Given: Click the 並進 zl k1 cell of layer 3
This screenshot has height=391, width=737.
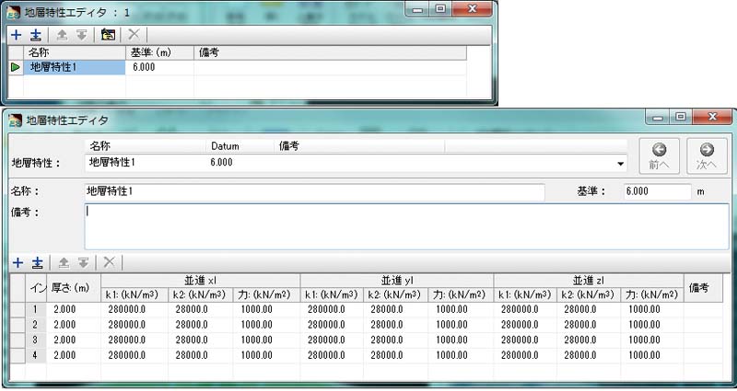Looking at the screenshot, I should pos(525,340).
